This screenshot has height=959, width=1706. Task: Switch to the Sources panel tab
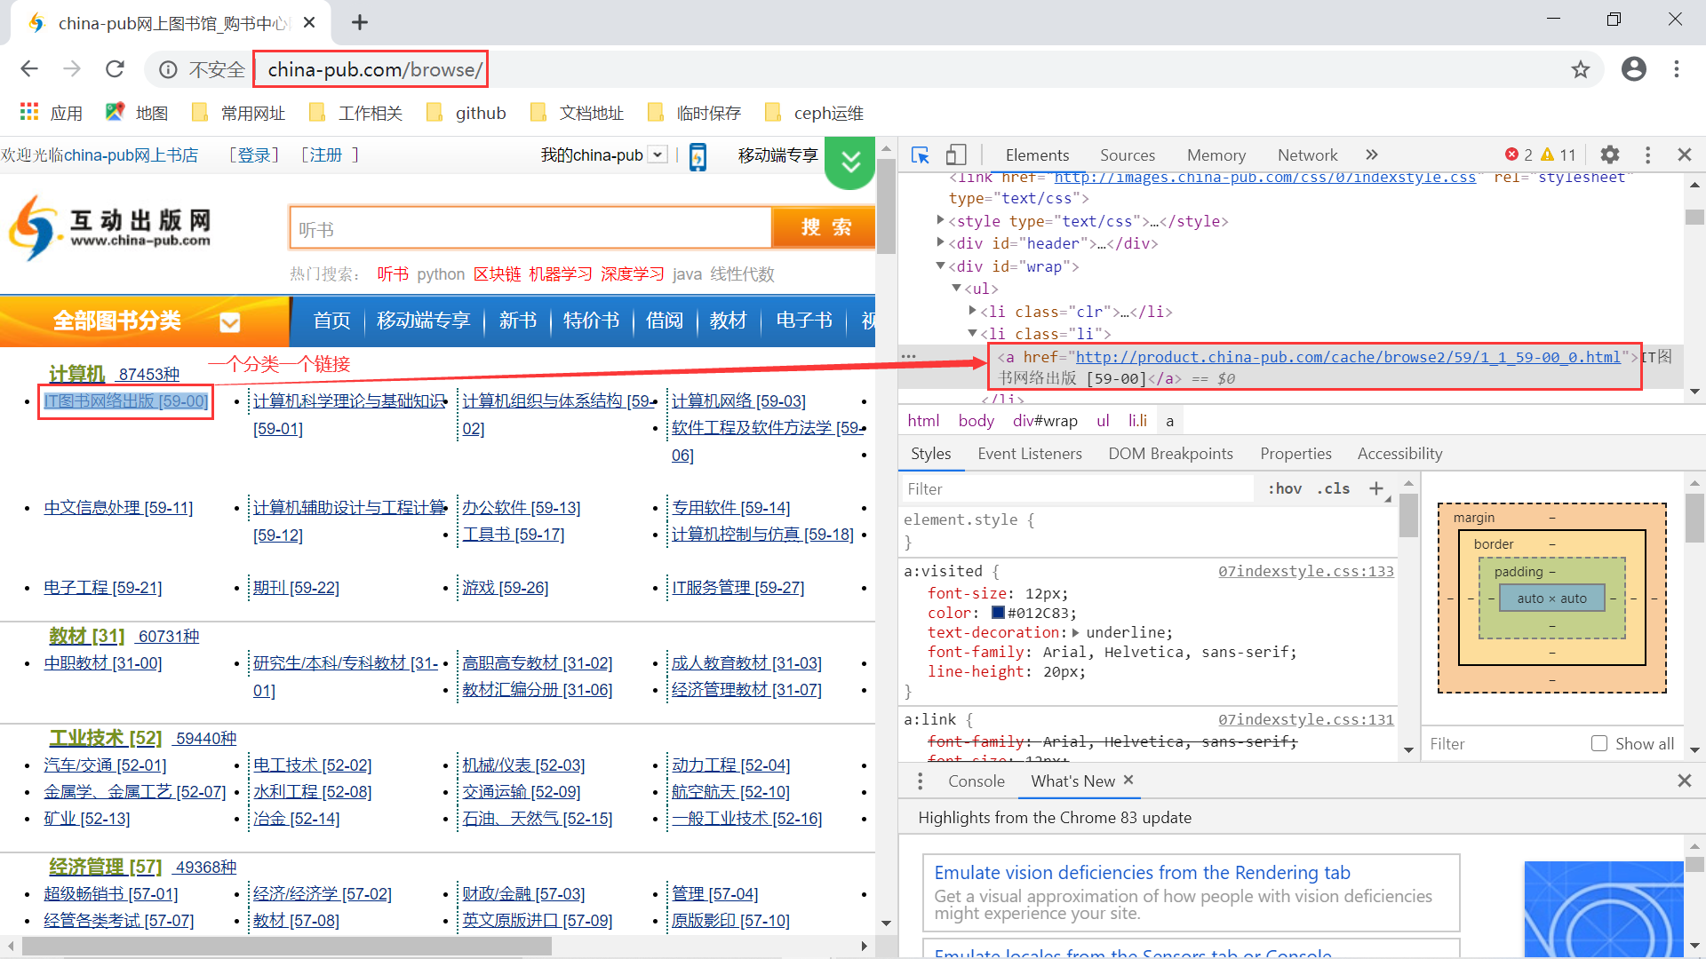click(1128, 155)
